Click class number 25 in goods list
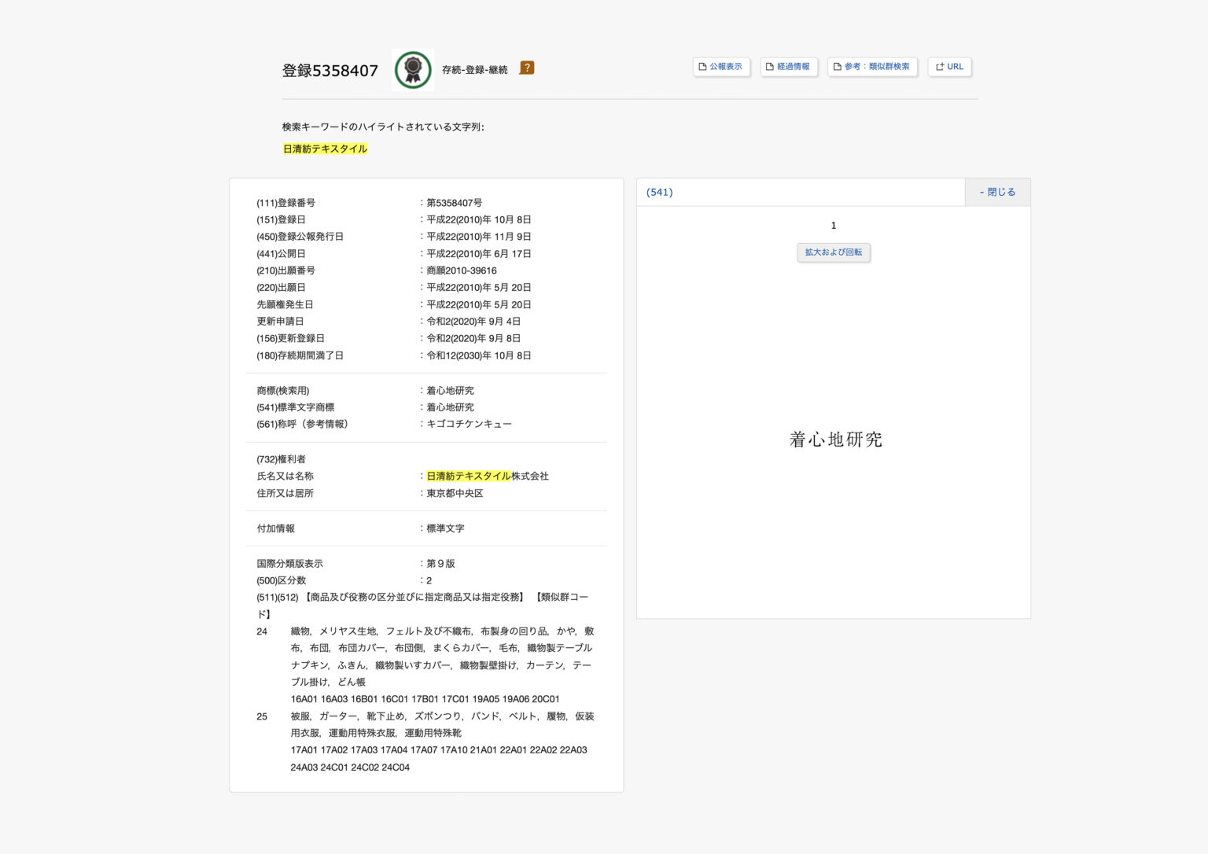 pyautogui.click(x=262, y=716)
